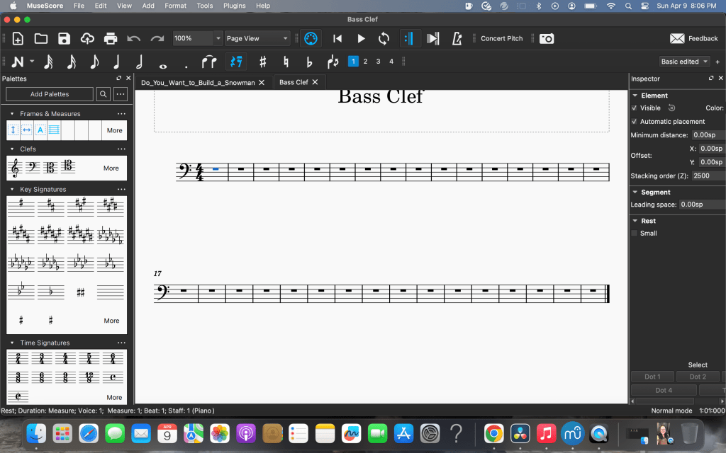
Task: Click the Print icon in the toolbar
Action: point(111,38)
